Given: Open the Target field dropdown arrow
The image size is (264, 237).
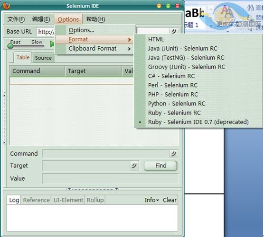Looking at the screenshot, I should point(134,166).
